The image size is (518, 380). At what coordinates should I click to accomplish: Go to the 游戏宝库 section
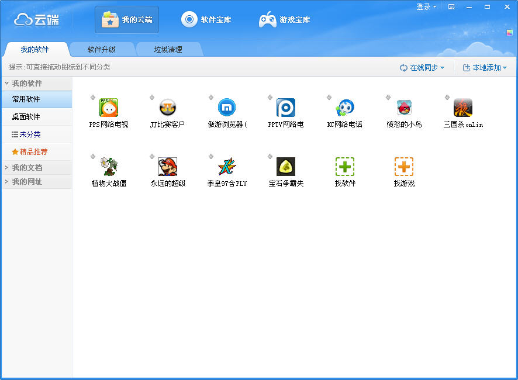(285, 20)
